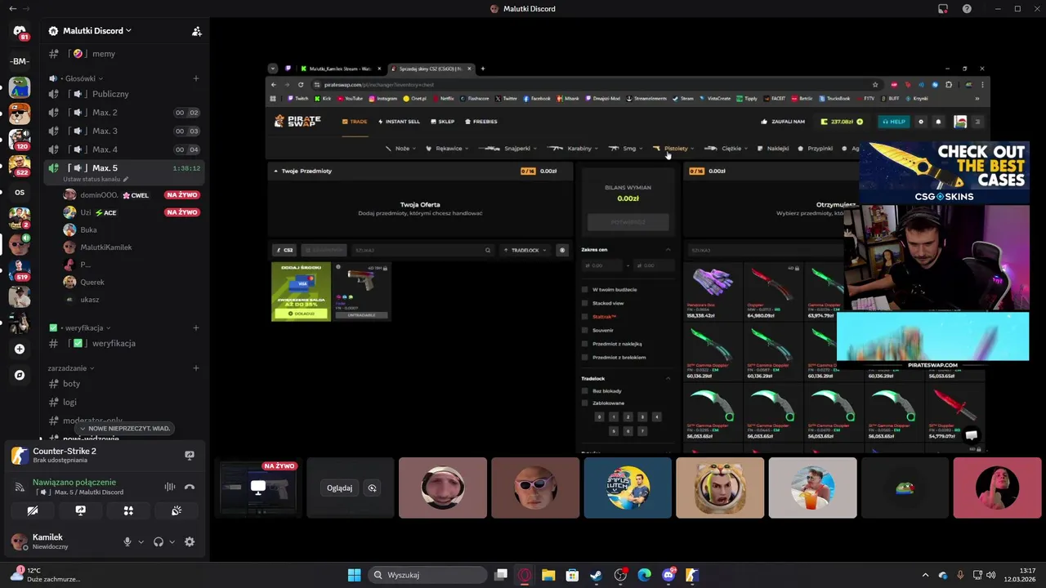Disconnect from voice call icon

click(x=190, y=487)
